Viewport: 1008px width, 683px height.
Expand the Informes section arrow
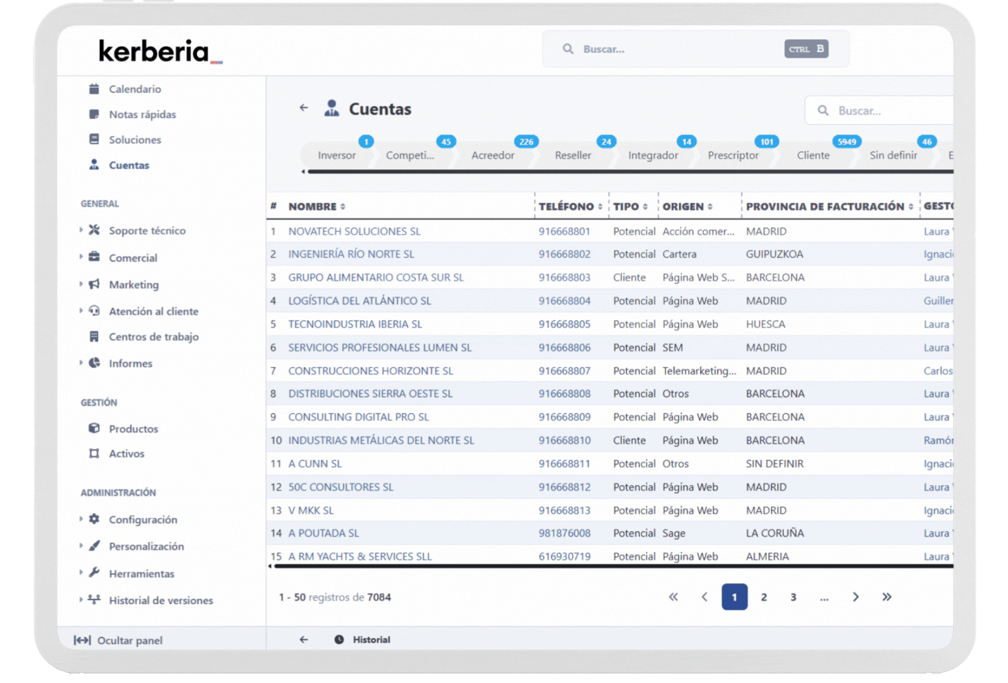pyautogui.click(x=81, y=363)
